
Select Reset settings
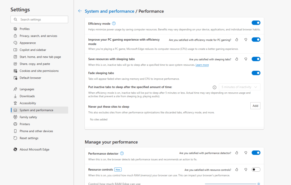[x=39, y=138]
